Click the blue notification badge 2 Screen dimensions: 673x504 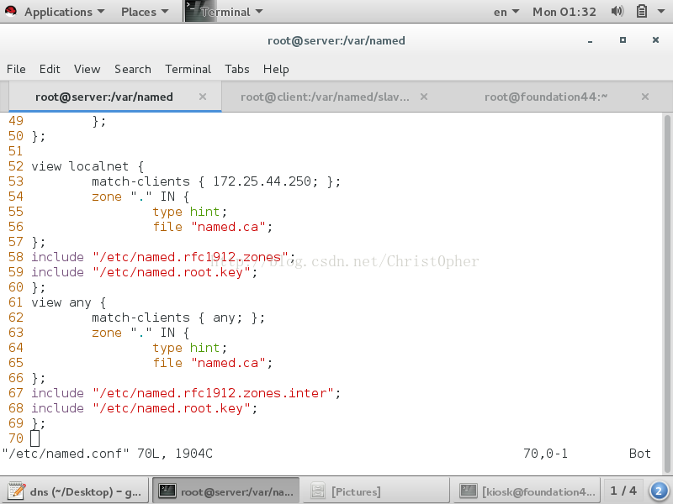659,491
